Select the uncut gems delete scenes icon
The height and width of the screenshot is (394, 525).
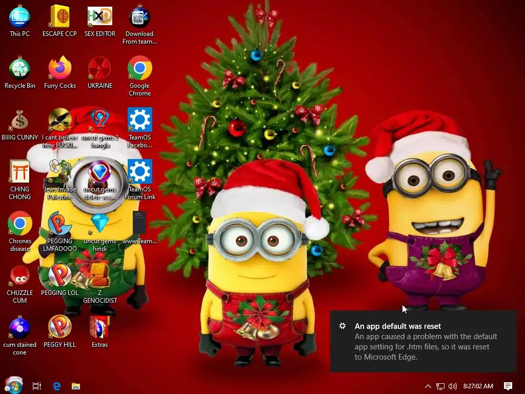[100, 180]
